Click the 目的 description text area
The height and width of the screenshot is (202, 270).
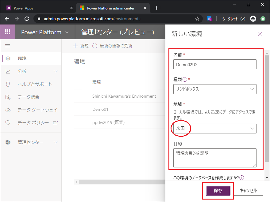click(x=215, y=158)
